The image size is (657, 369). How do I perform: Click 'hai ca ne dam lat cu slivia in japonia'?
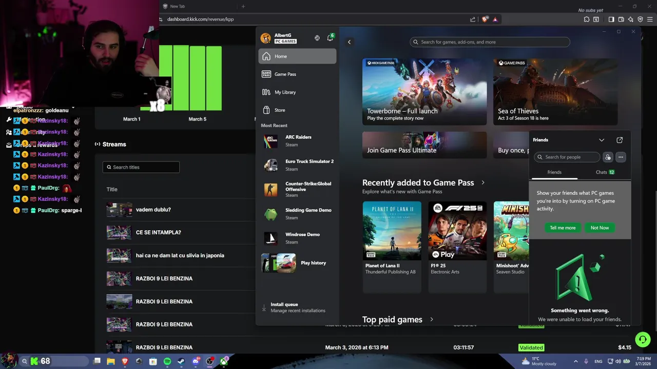point(180,255)
